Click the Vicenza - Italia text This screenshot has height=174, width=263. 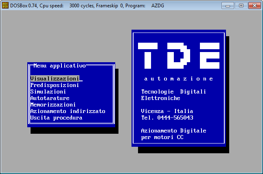(x=167, y=111)
